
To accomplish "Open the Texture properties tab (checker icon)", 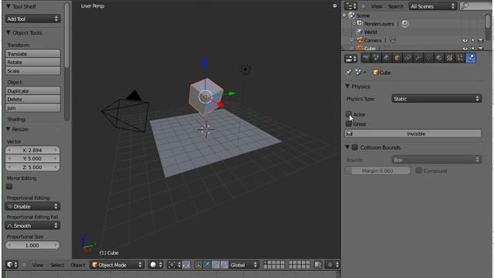I will 449,58.
